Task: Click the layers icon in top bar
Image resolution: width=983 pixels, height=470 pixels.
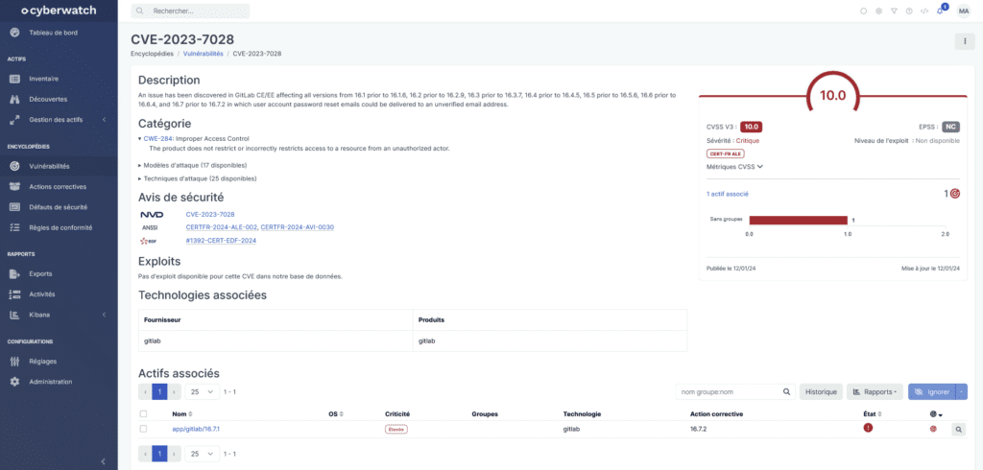Action: click(879, 11)
